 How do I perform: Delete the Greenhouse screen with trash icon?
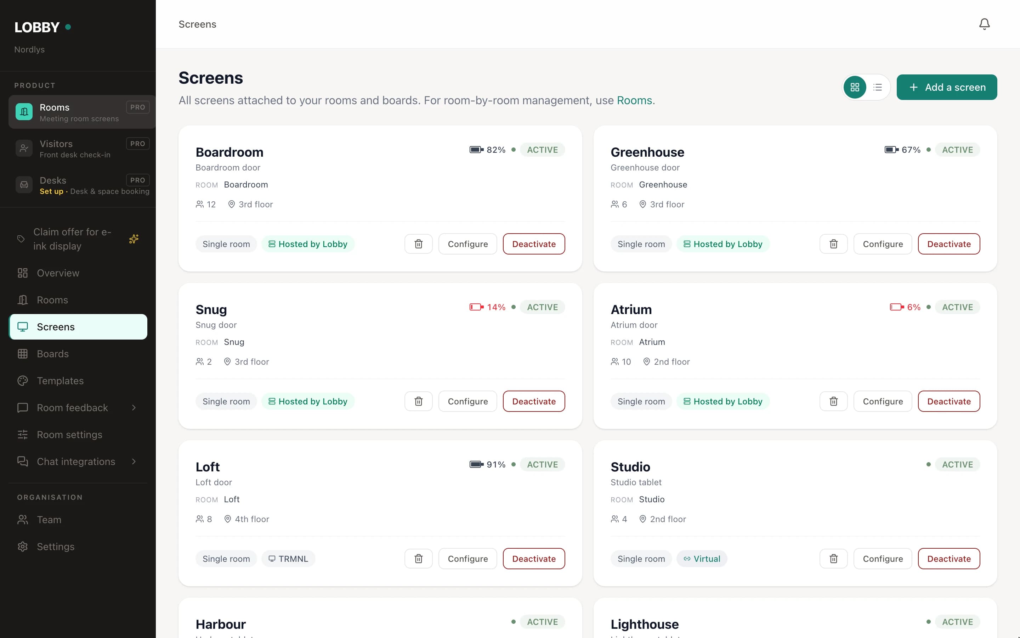[x=834, y=244]
